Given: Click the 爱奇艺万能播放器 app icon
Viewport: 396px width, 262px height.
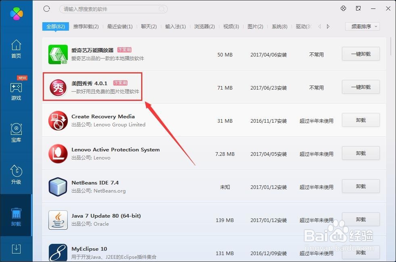Looking at the screenshot, I should coord(58,54).
